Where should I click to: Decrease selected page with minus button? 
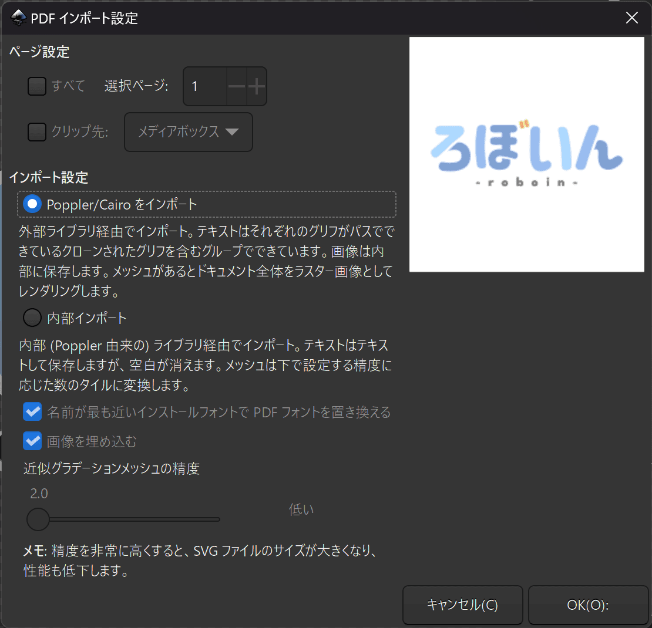[x=237, y=86]
